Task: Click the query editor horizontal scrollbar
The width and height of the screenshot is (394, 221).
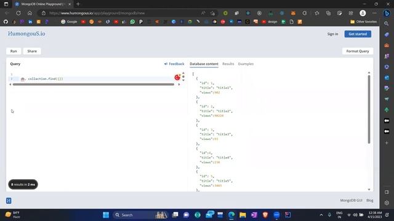Action: 93,85
